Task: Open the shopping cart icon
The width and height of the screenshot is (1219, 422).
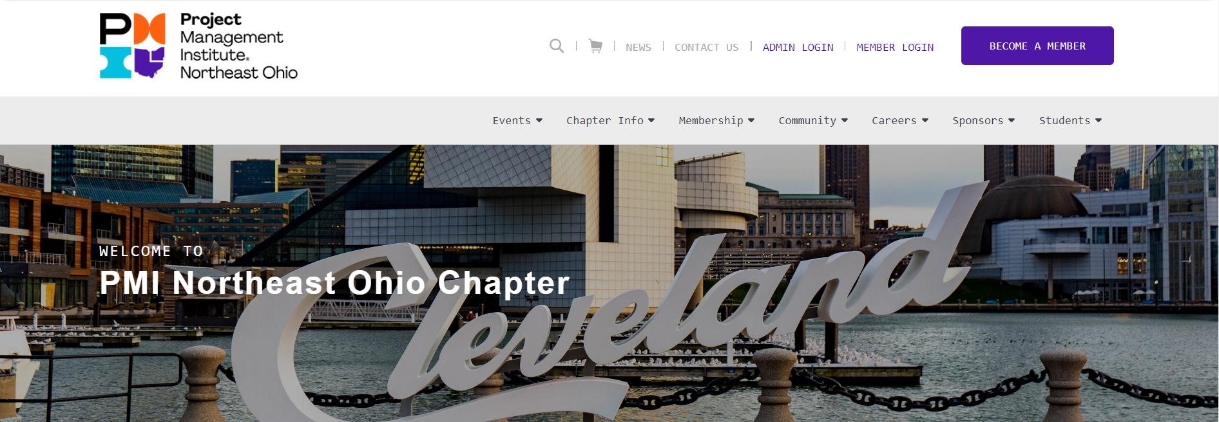Action: pyautogui.click(x=595, y=46)
